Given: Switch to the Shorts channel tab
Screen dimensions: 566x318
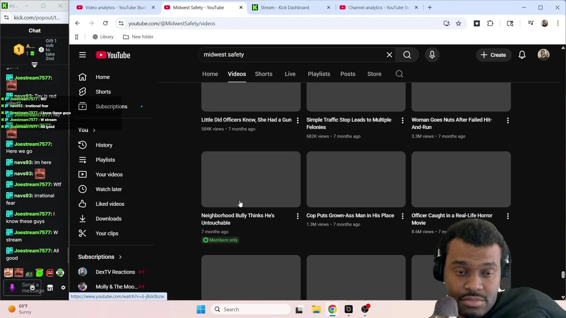Looking at the screenshot, I should click(264, 74).
